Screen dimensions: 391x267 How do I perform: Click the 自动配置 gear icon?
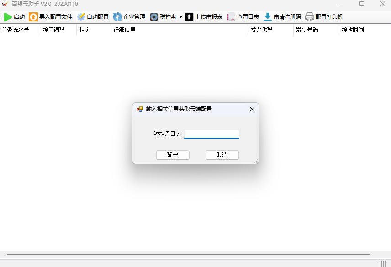click(81, 17)
